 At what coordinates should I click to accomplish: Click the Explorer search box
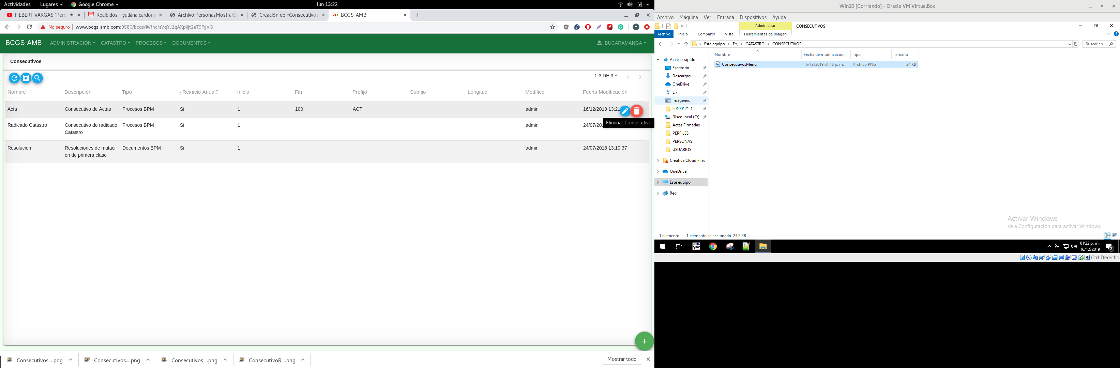coord(1099,44)
